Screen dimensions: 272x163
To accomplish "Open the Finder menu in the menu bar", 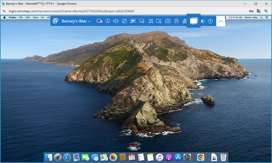I will coord(12,17).
